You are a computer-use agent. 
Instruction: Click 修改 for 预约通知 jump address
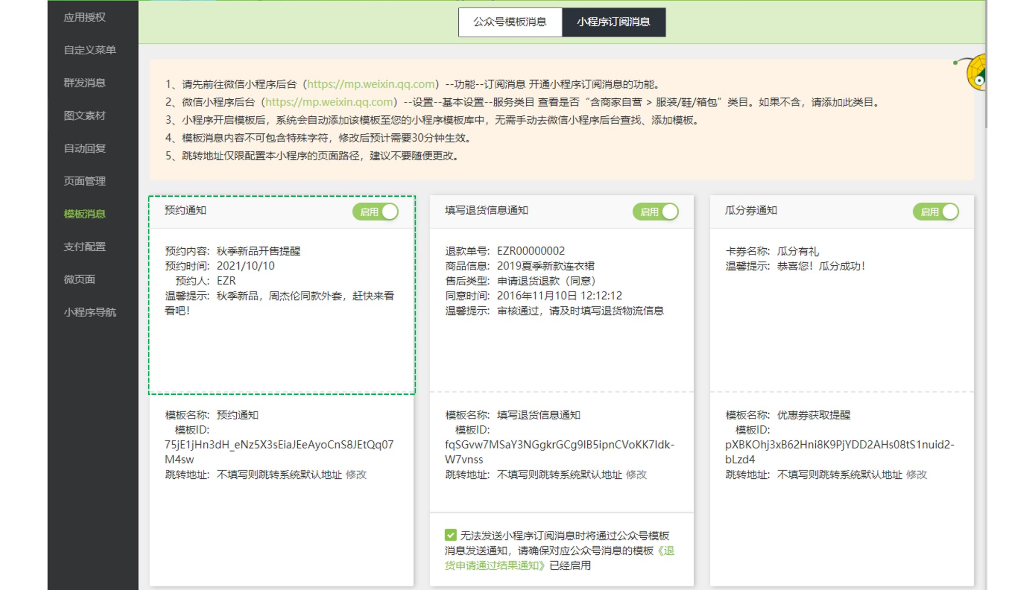[x=356, y=475]
